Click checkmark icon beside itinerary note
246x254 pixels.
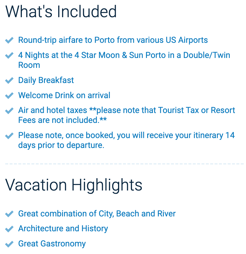tap(9, 135)
